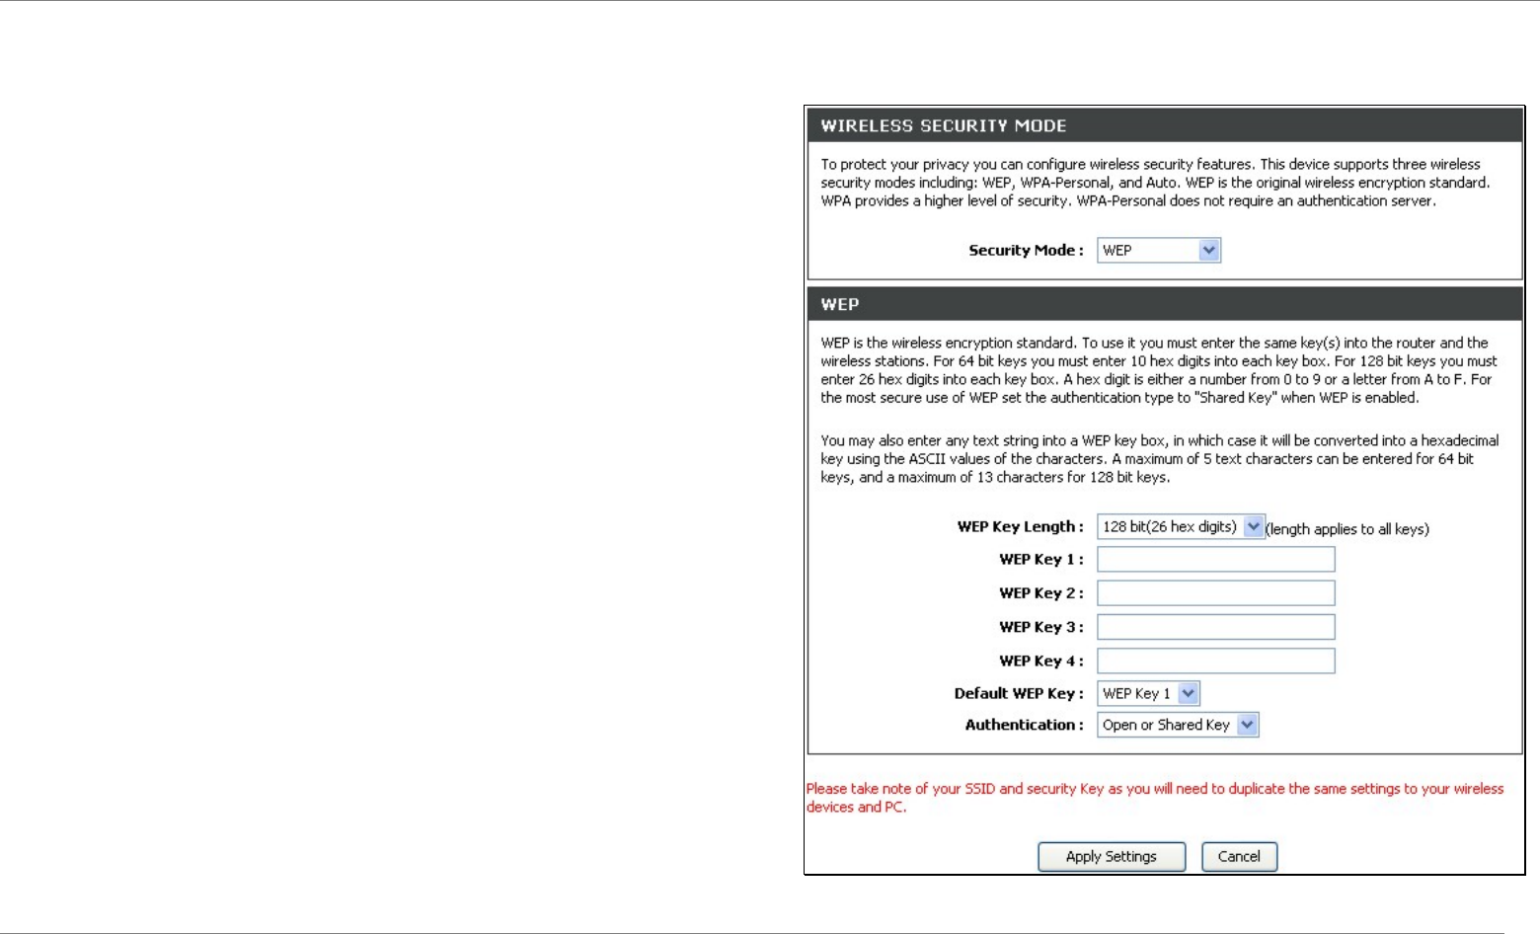Open the Authentication dropdown
This screenshot has width=1540, height=934.
click(1178, 726)
